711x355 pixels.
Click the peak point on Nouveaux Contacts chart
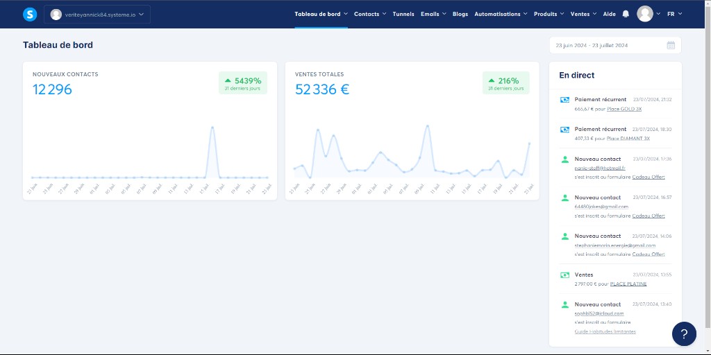[212, 127]
